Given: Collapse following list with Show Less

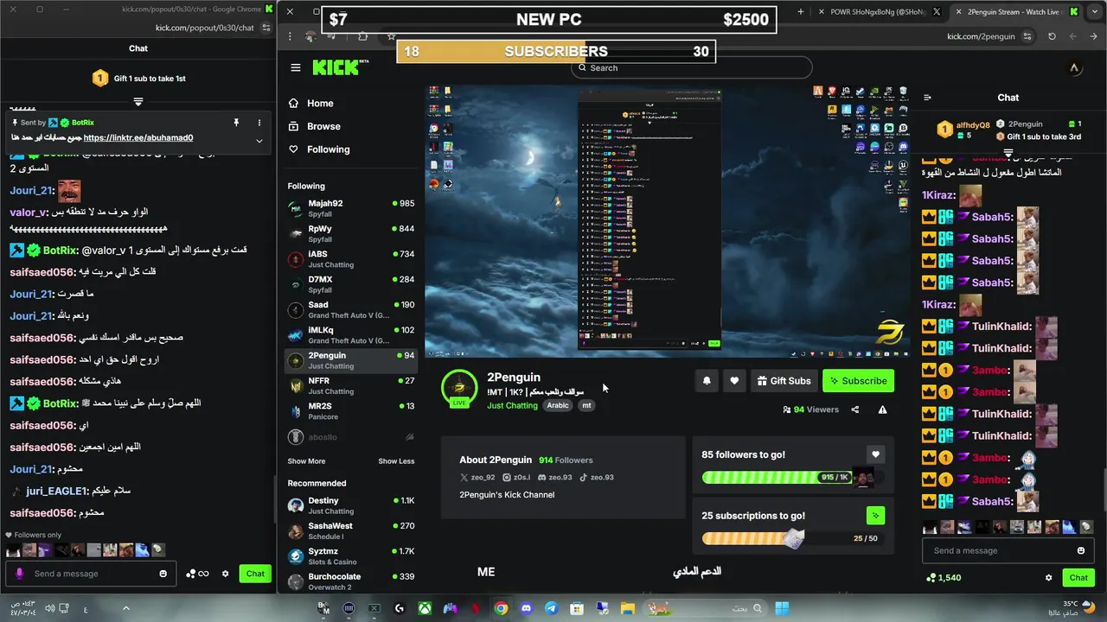Looking at the screenshot, I should point(396,461).
